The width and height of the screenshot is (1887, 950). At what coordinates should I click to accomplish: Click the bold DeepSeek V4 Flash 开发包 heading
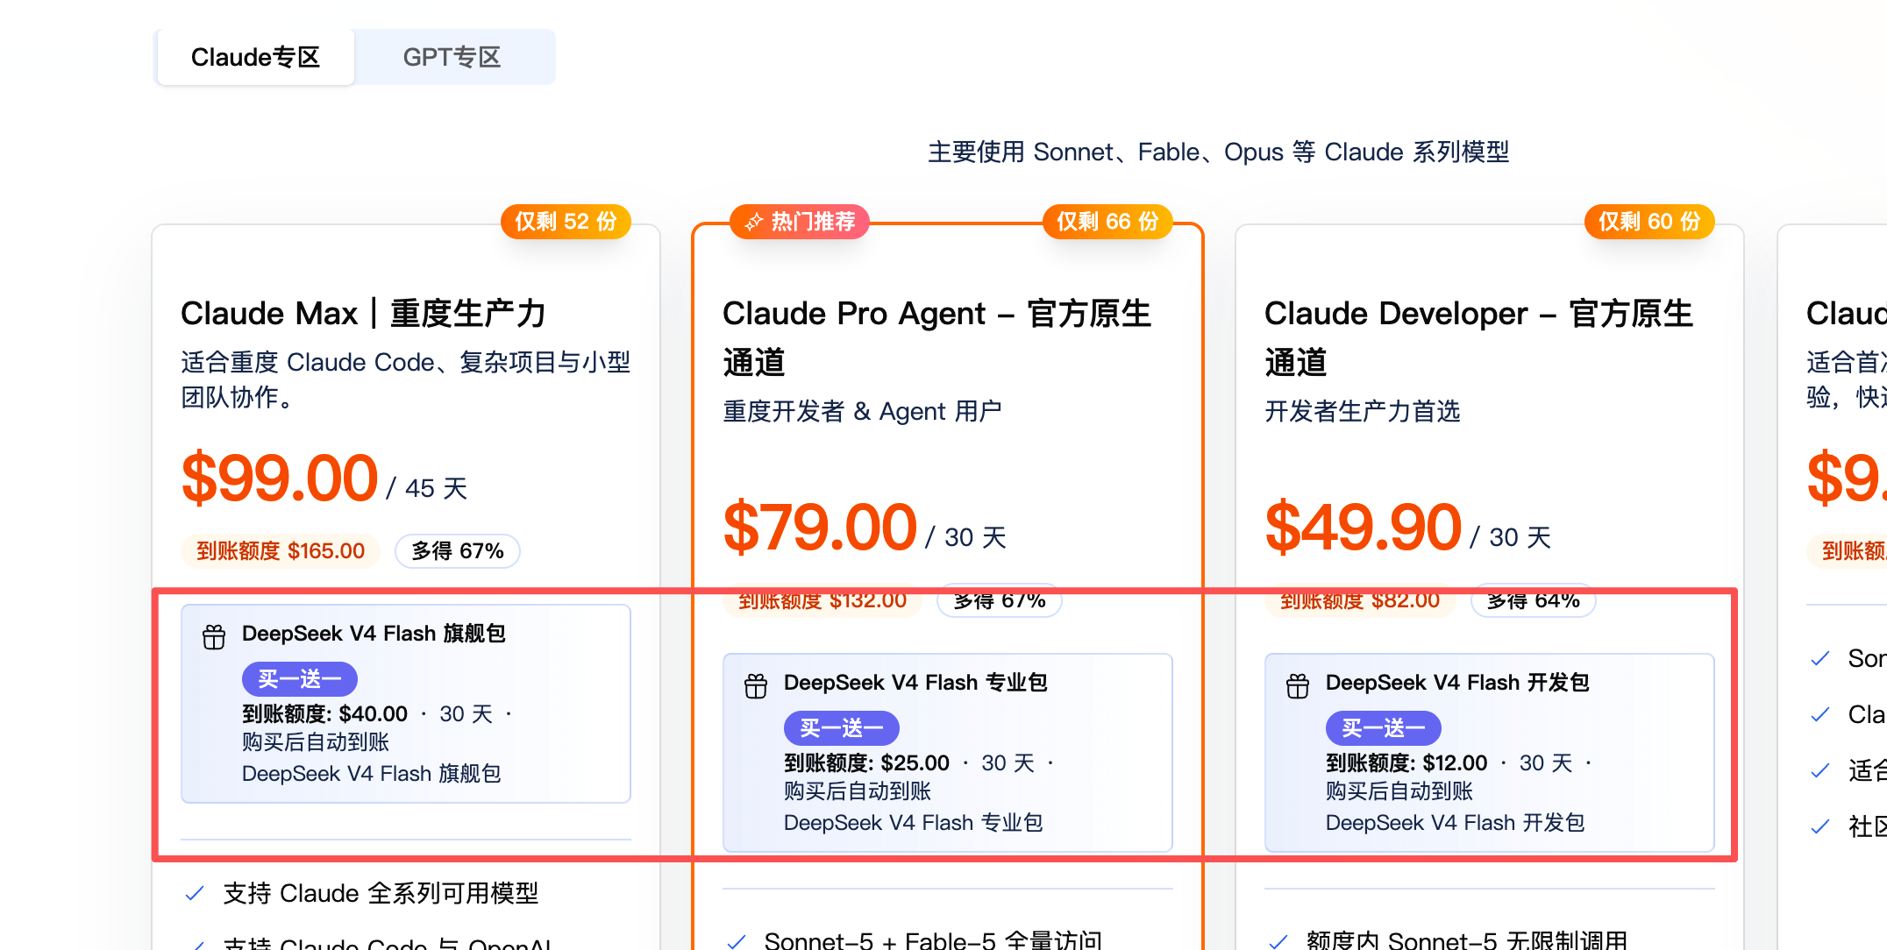pos(1457,683)
